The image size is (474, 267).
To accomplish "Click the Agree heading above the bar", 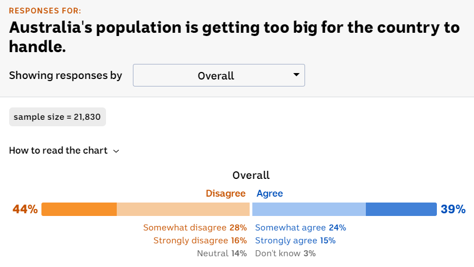I will [x=270, y=193].
